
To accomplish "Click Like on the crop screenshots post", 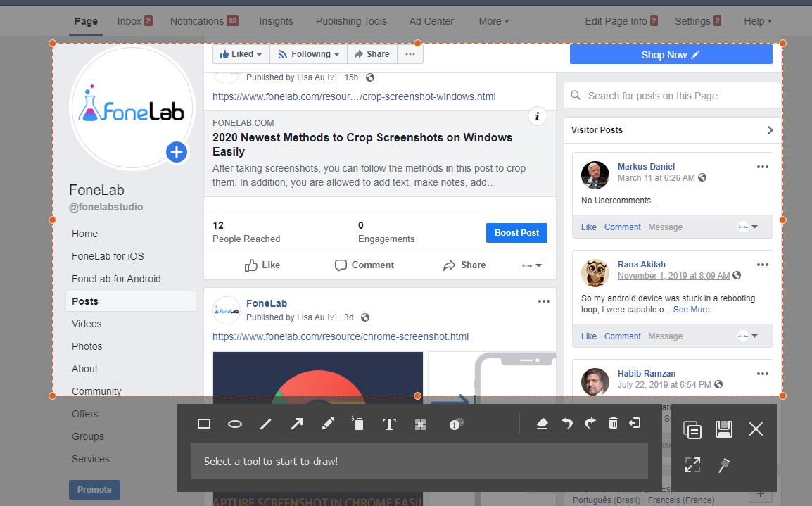I will (262, 265).
